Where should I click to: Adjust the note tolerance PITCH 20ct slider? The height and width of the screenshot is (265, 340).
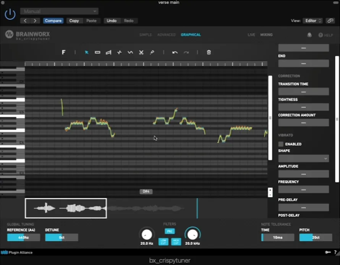tap(316, 237)
